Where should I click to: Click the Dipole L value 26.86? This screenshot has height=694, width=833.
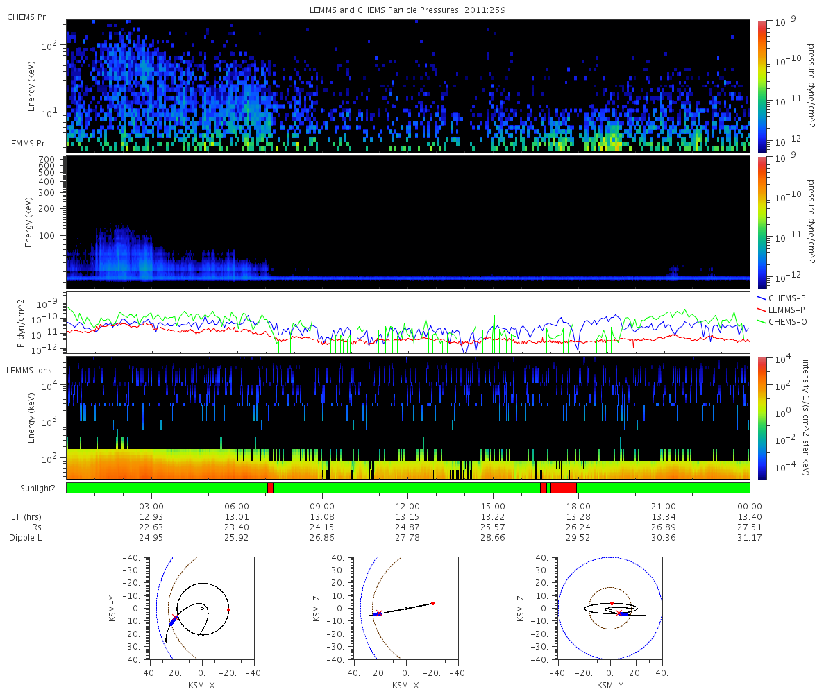pyautogui.click(x=323, y=538)
